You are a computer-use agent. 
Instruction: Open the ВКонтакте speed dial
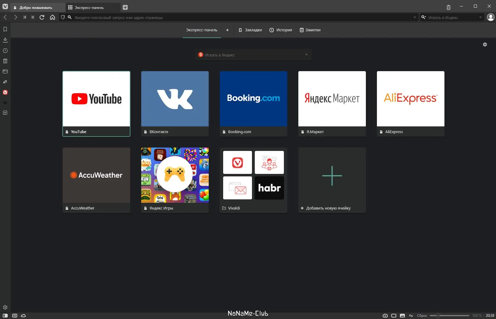pyautogui.click(x=175, y=104)
